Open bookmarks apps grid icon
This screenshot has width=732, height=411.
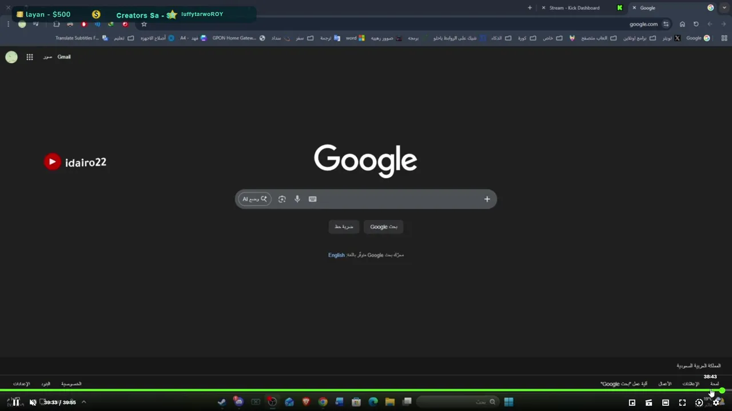724,38
